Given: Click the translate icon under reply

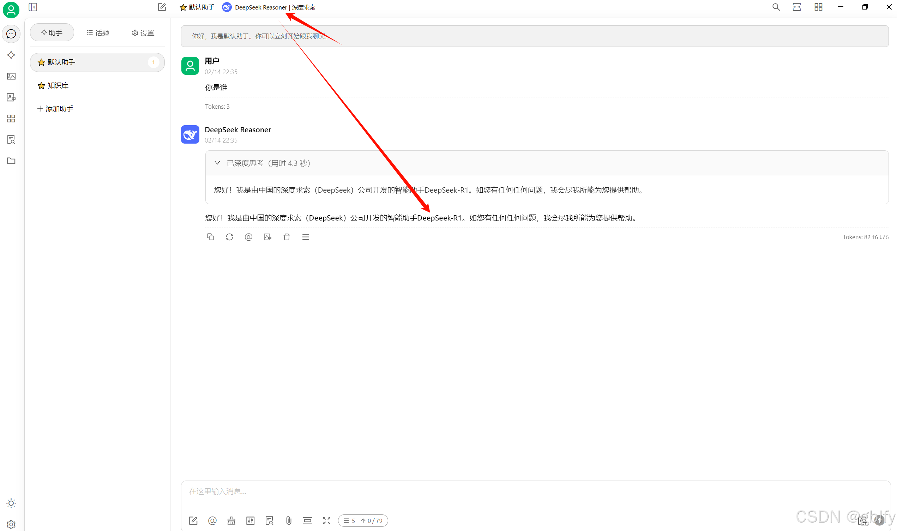Looking at the screenshot, I should [x=267, y=237].
